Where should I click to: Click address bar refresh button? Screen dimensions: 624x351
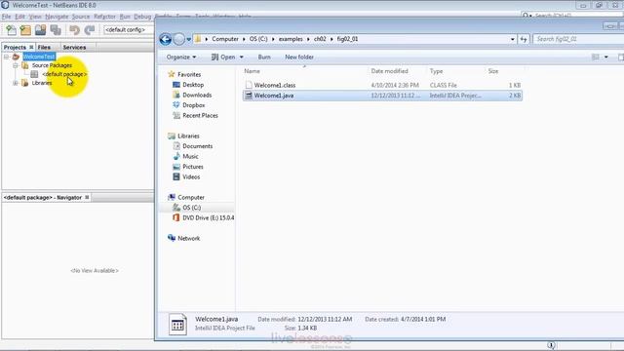[x=524, y=39]
